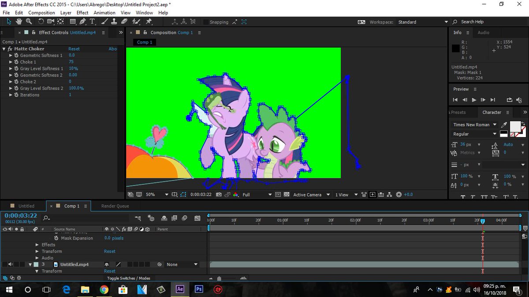Image resolution: width=529 pixels, height=297 pixels.
Task: Toggle Choke 1 stopwatch
Action: [x=16, y=62]
